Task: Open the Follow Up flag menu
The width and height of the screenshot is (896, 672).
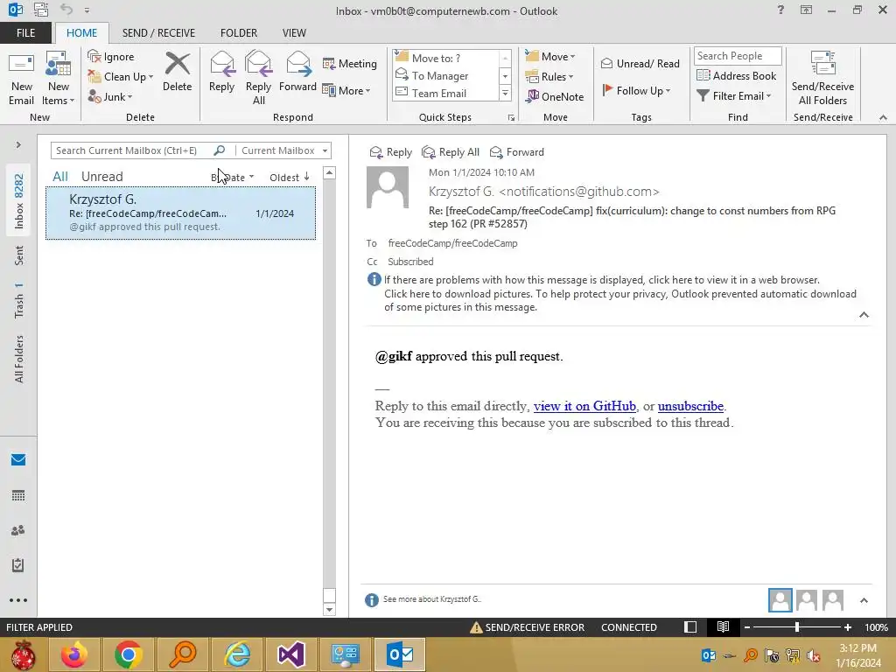Action: coord(637,90)
